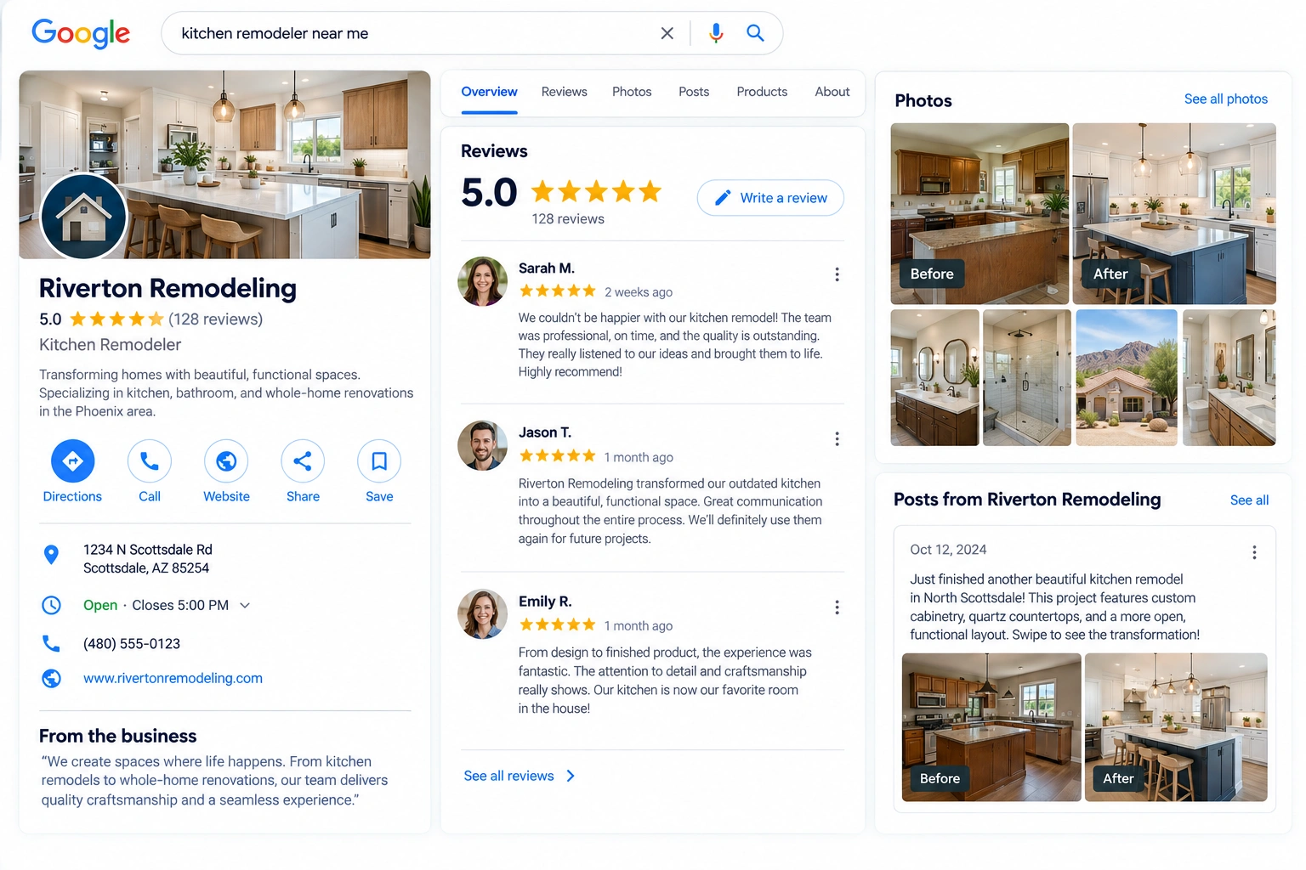Open Emily R.'s profile picture
The image size is (1306, 870).
[482, 614]
